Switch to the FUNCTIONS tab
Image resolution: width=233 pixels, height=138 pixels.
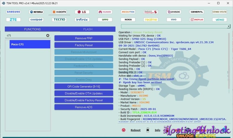coord(32,29)
